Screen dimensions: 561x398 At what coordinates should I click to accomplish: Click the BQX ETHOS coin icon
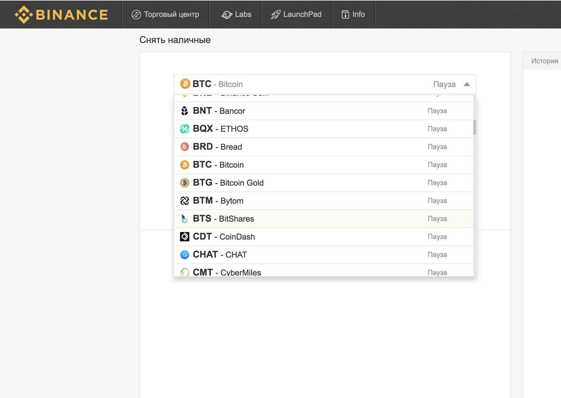click(x=185, y=129)
